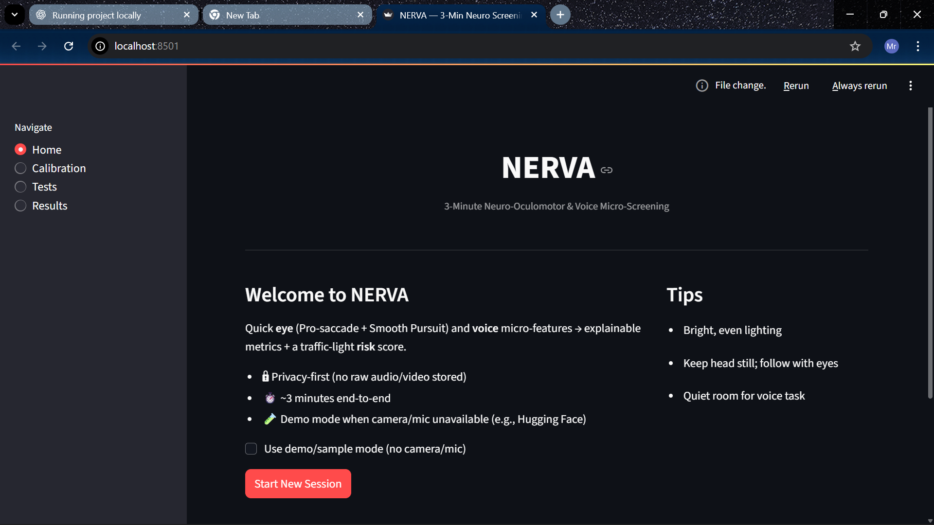
Task: Enable the demo/sample mode checkbox
Action: pyautogui.click(x=251, y=449)
